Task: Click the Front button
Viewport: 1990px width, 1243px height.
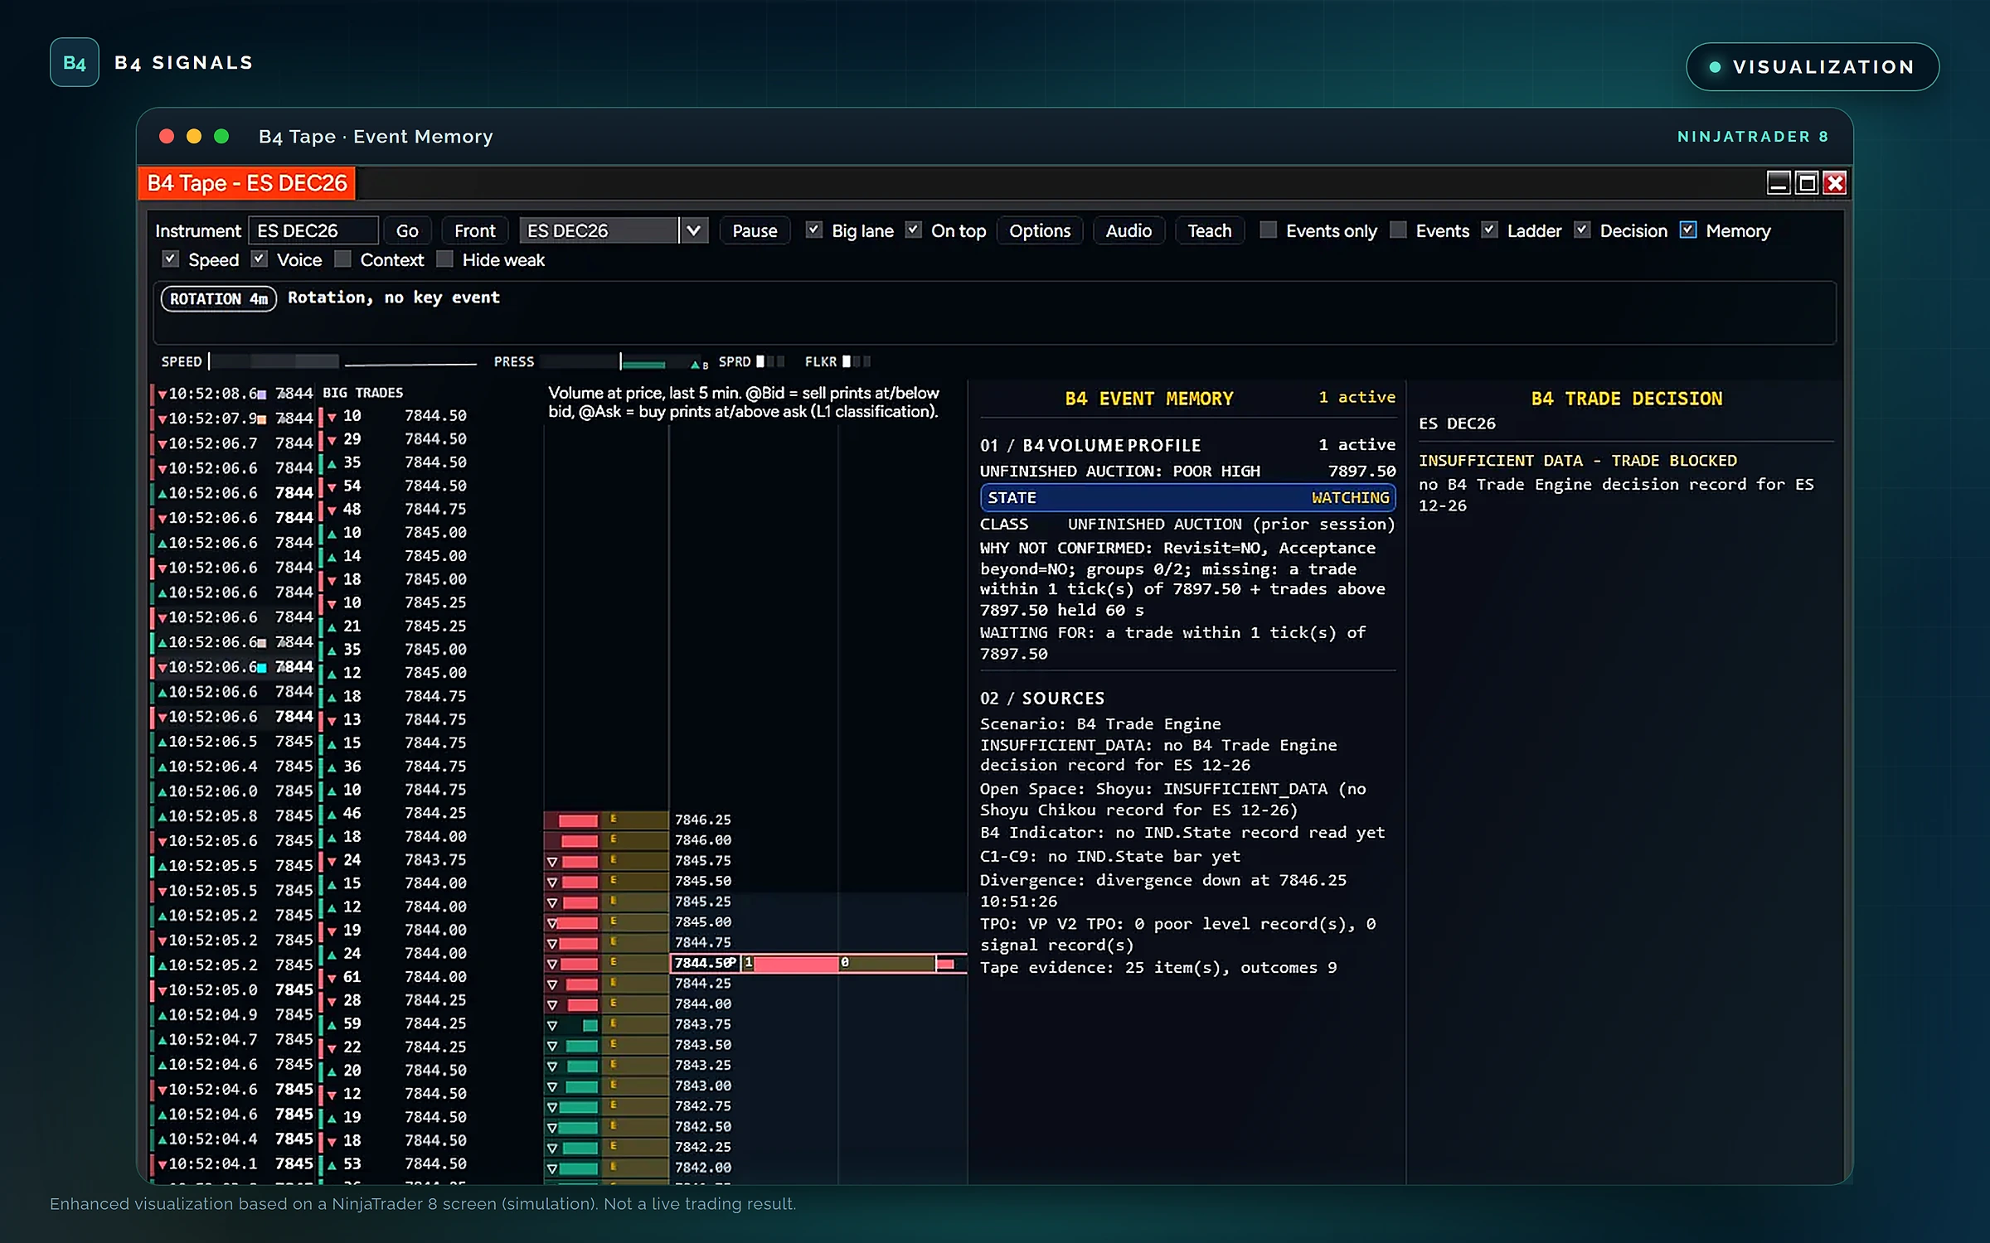Action: pyautogui.click(x=475, y=230)
